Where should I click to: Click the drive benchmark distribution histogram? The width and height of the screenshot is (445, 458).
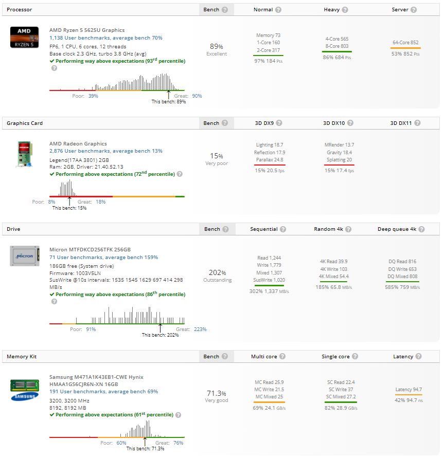click(x=117, y=316)
